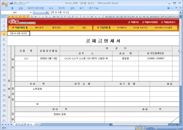Click the Excel help question mark icon

pos(169,8)
